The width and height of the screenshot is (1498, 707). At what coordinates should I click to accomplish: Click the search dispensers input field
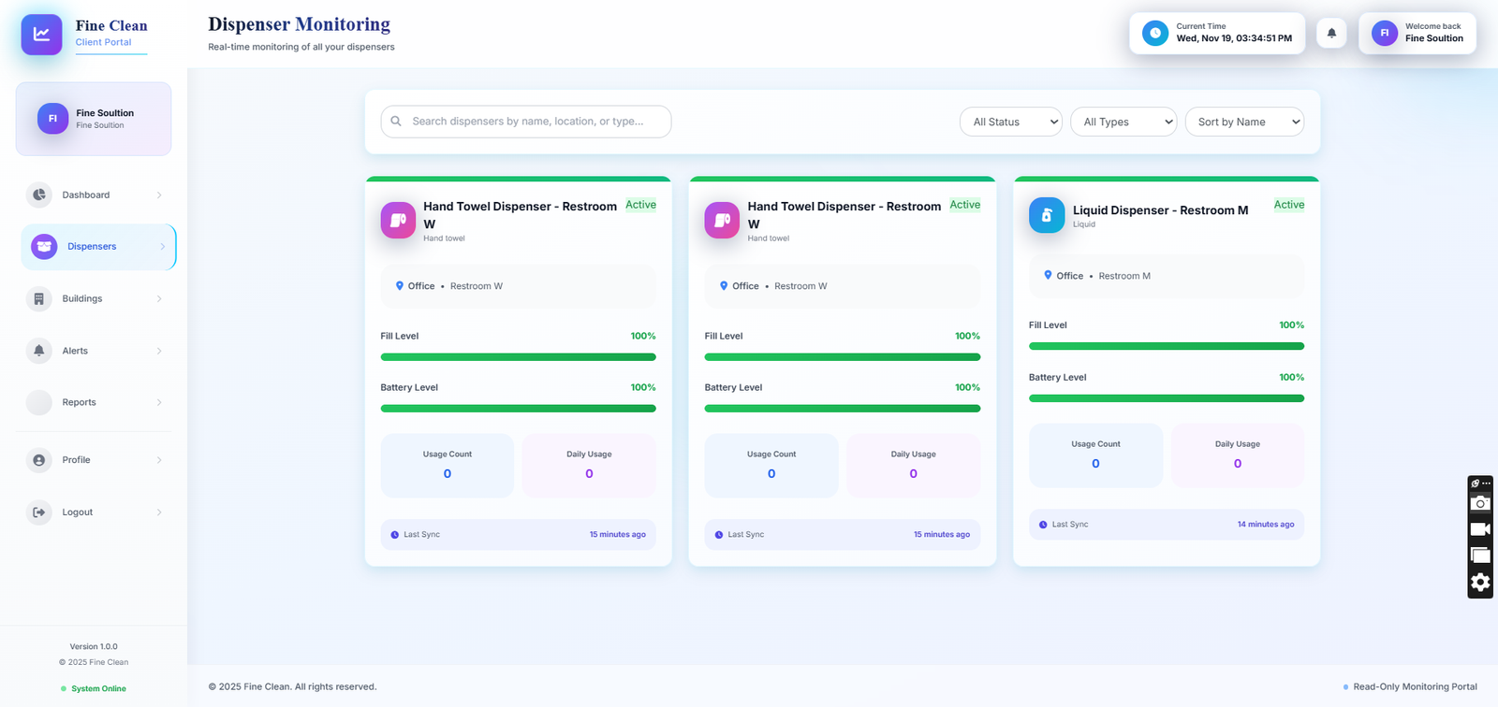tap(527, 122)
